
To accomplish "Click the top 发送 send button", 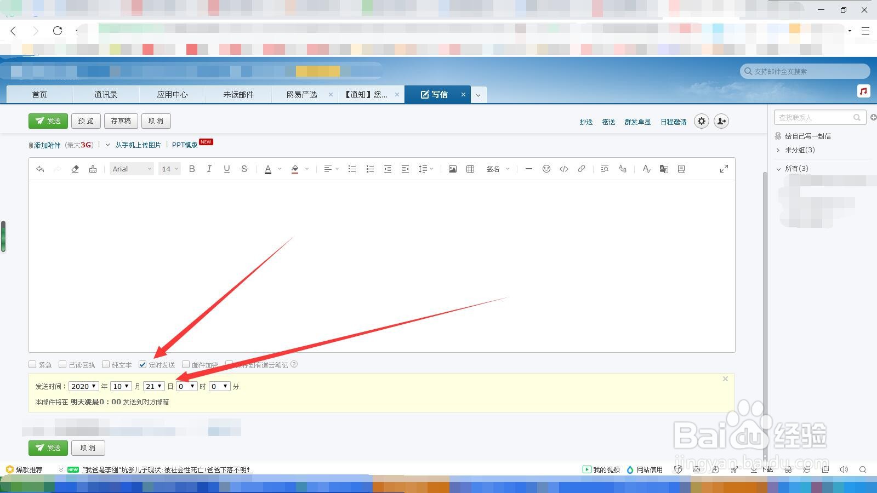I will point(48,121).
